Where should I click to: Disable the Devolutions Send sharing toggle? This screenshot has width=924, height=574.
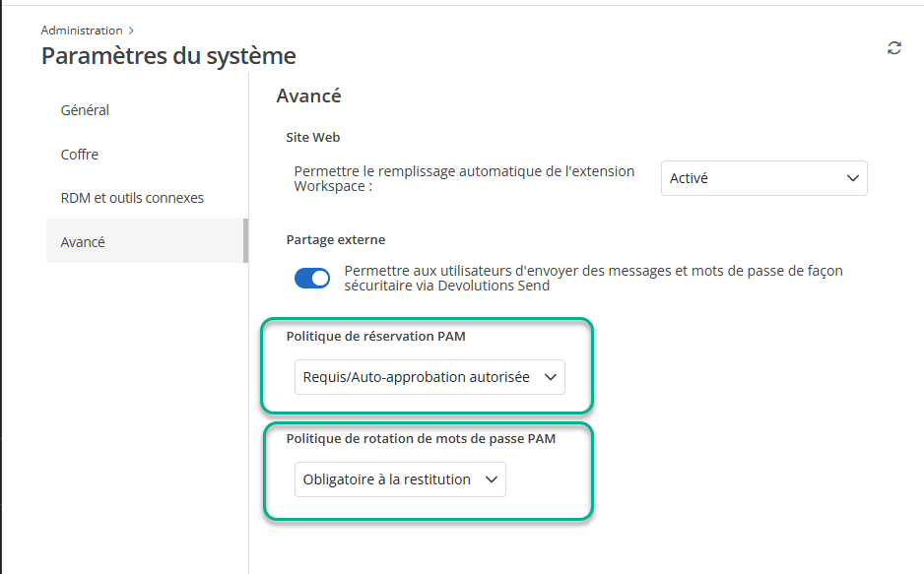tap(312, 279)
